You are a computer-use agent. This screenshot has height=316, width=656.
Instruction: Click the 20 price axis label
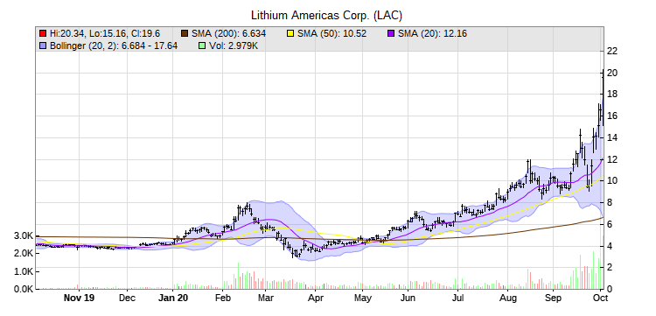click(611, 74)
